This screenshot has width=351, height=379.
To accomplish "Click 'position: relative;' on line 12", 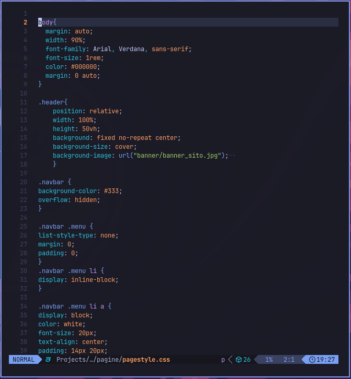I will coord(87,111).
